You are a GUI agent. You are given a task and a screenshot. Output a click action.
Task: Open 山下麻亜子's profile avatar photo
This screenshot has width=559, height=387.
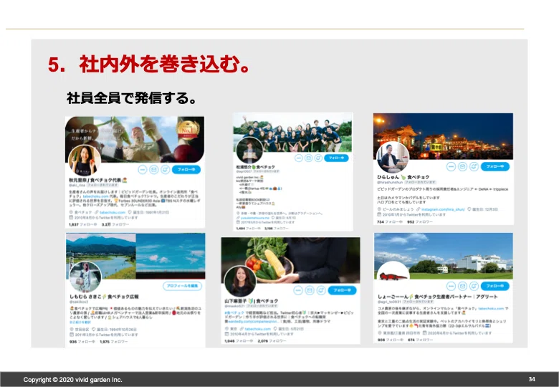(x=240, y=282)
